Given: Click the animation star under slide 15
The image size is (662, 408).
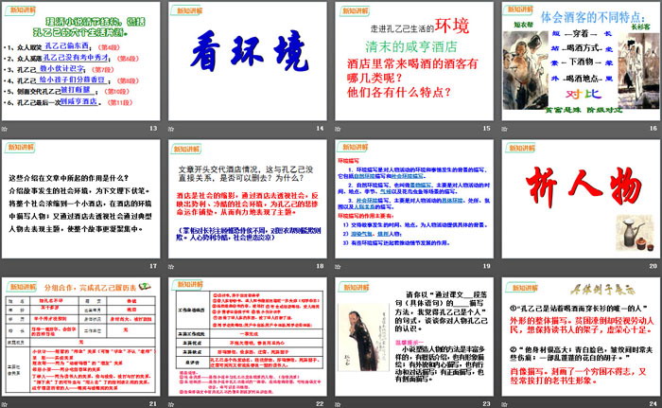Looking at the screenshot, I should tap(338, 129).
